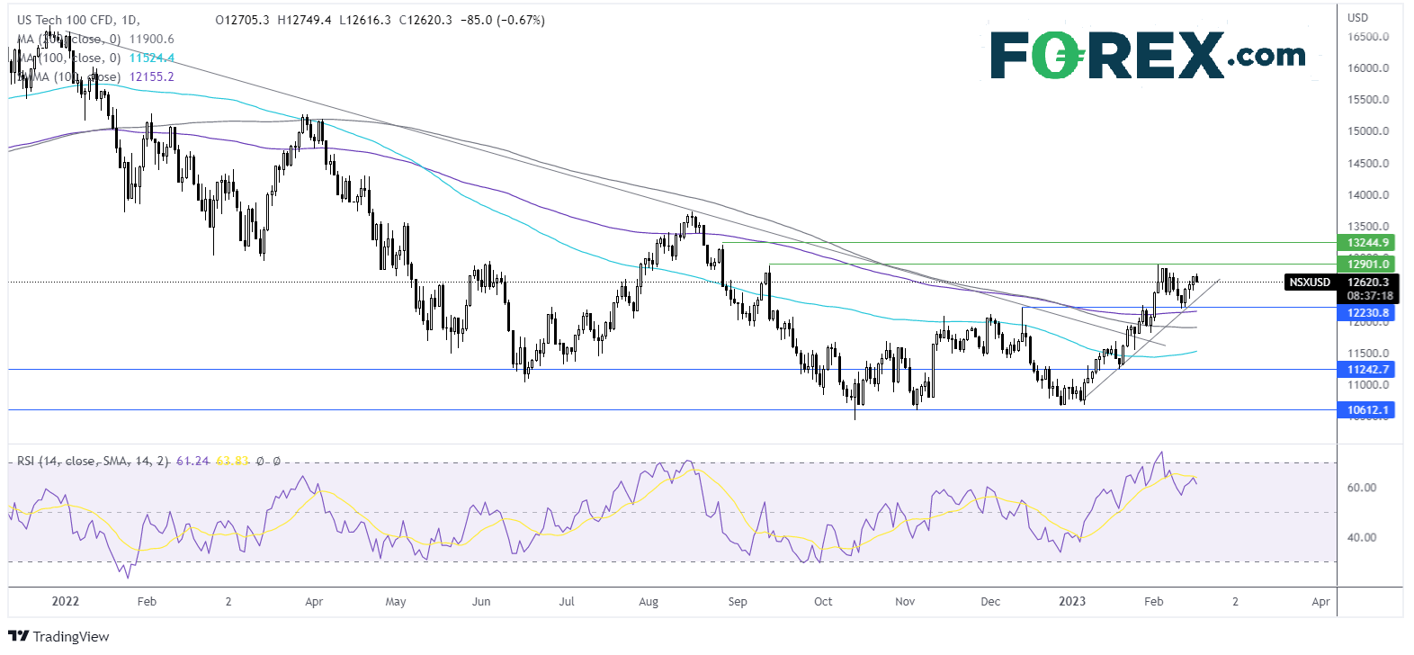Click the close price C12620.3
The image size is (1414, 655).
pyautogui.click(x=425, y=20)
